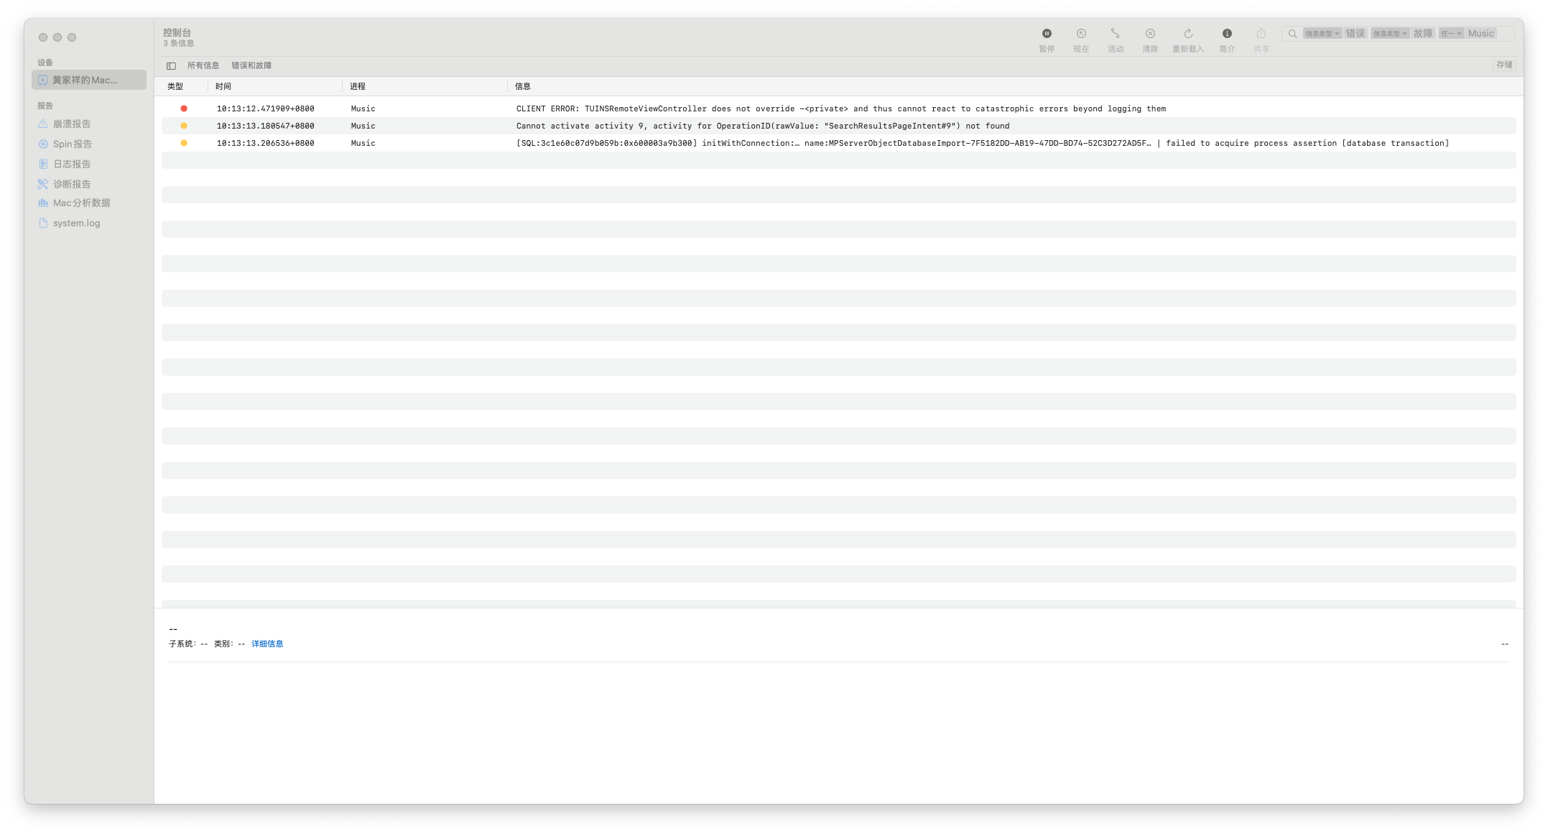Viewport: 1548px width, 834px height.
Task: Clear messages with 清除 icon
Action: click(1150, 34)
